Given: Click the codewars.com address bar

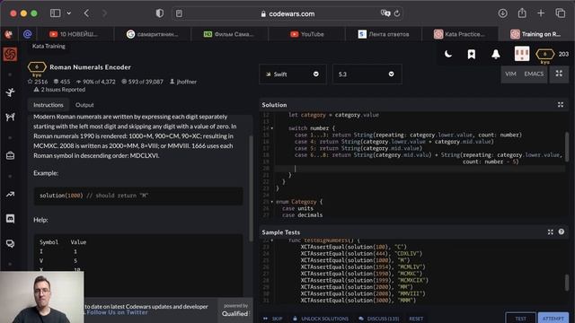Looking at the screenshot, I should tap(287, 13).
